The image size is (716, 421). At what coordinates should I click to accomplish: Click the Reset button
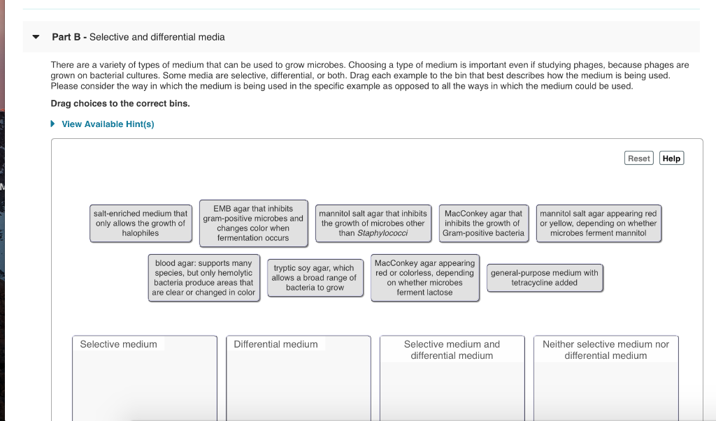click(638, 158)
